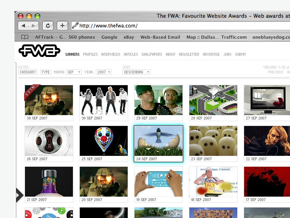290x218 pixels.
Task: Open the Wallpapers section
Action: 152,55
